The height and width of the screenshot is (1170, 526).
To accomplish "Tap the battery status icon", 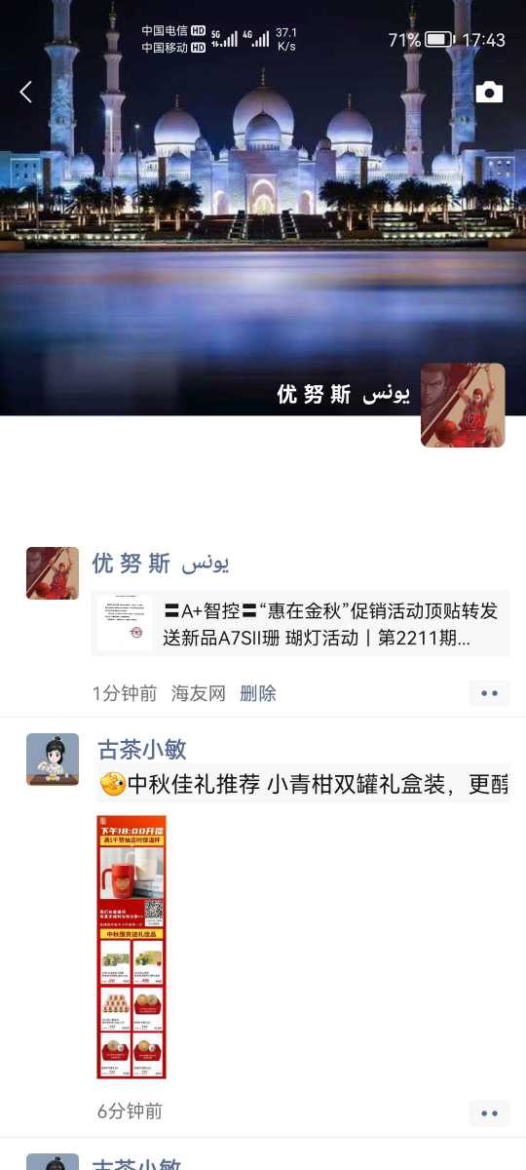I will [x=439, y=40].
